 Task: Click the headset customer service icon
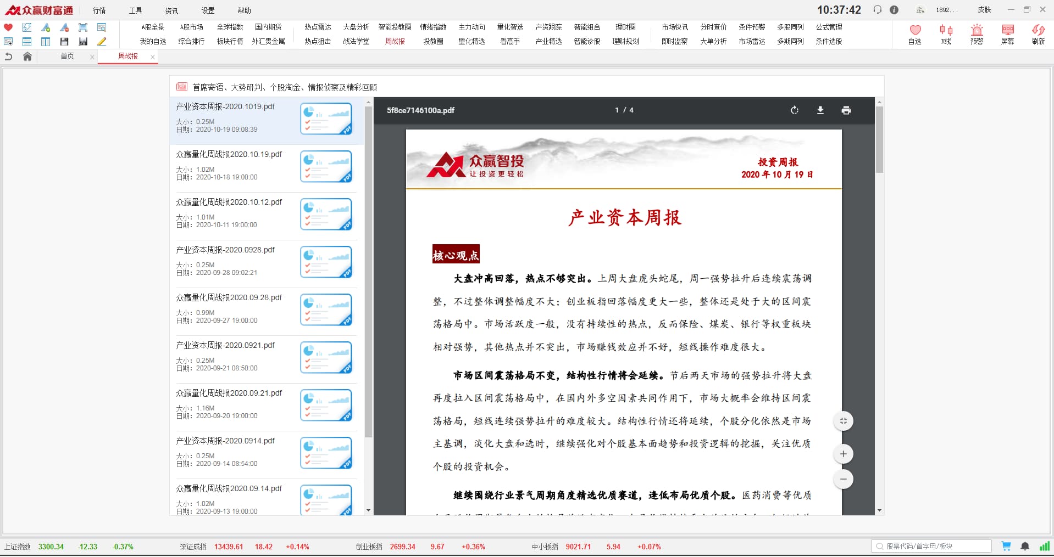pos(878,10)
